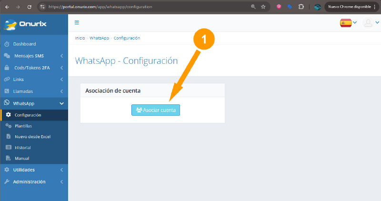381x201 pixels.
Task: Bookmark this page with the star
Action: coord(263,7)
